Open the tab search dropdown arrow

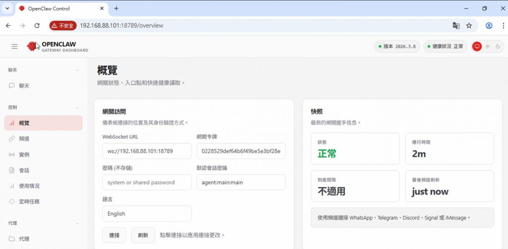[x=7, y=8]
